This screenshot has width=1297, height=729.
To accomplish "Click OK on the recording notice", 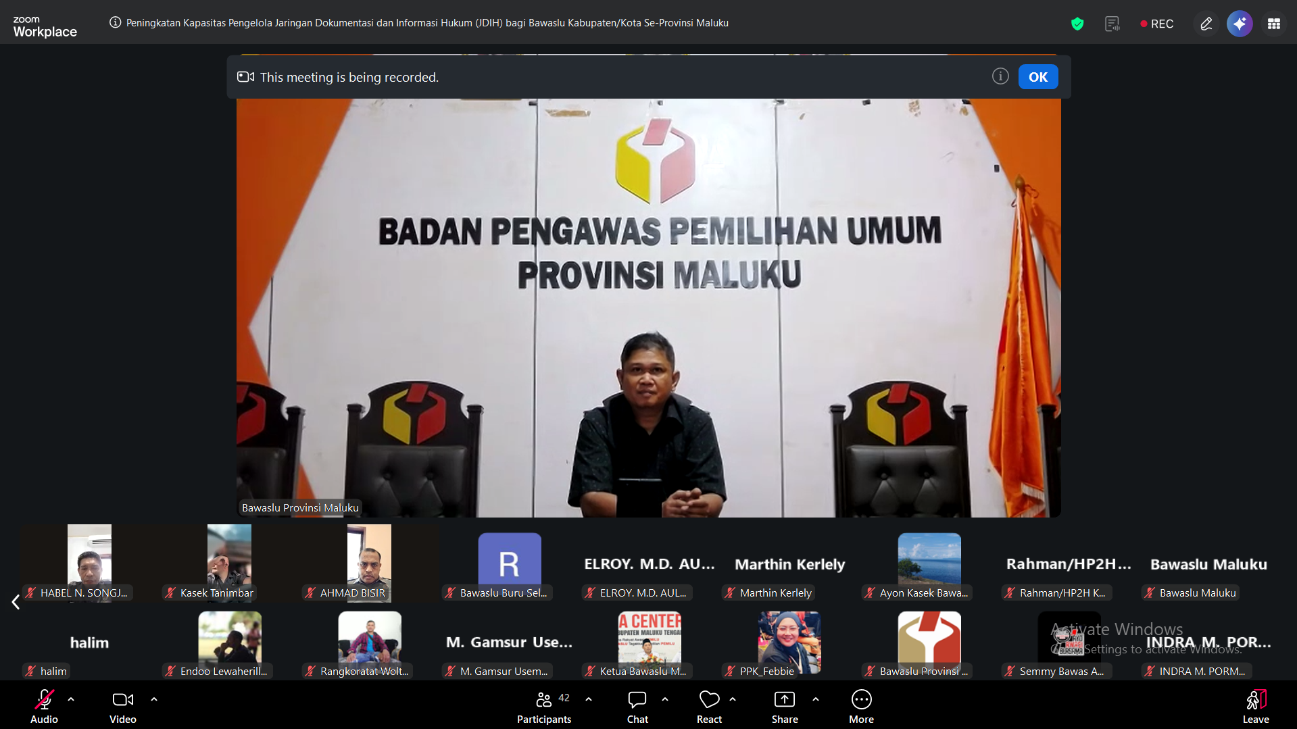I will [x=1038, y=77].
